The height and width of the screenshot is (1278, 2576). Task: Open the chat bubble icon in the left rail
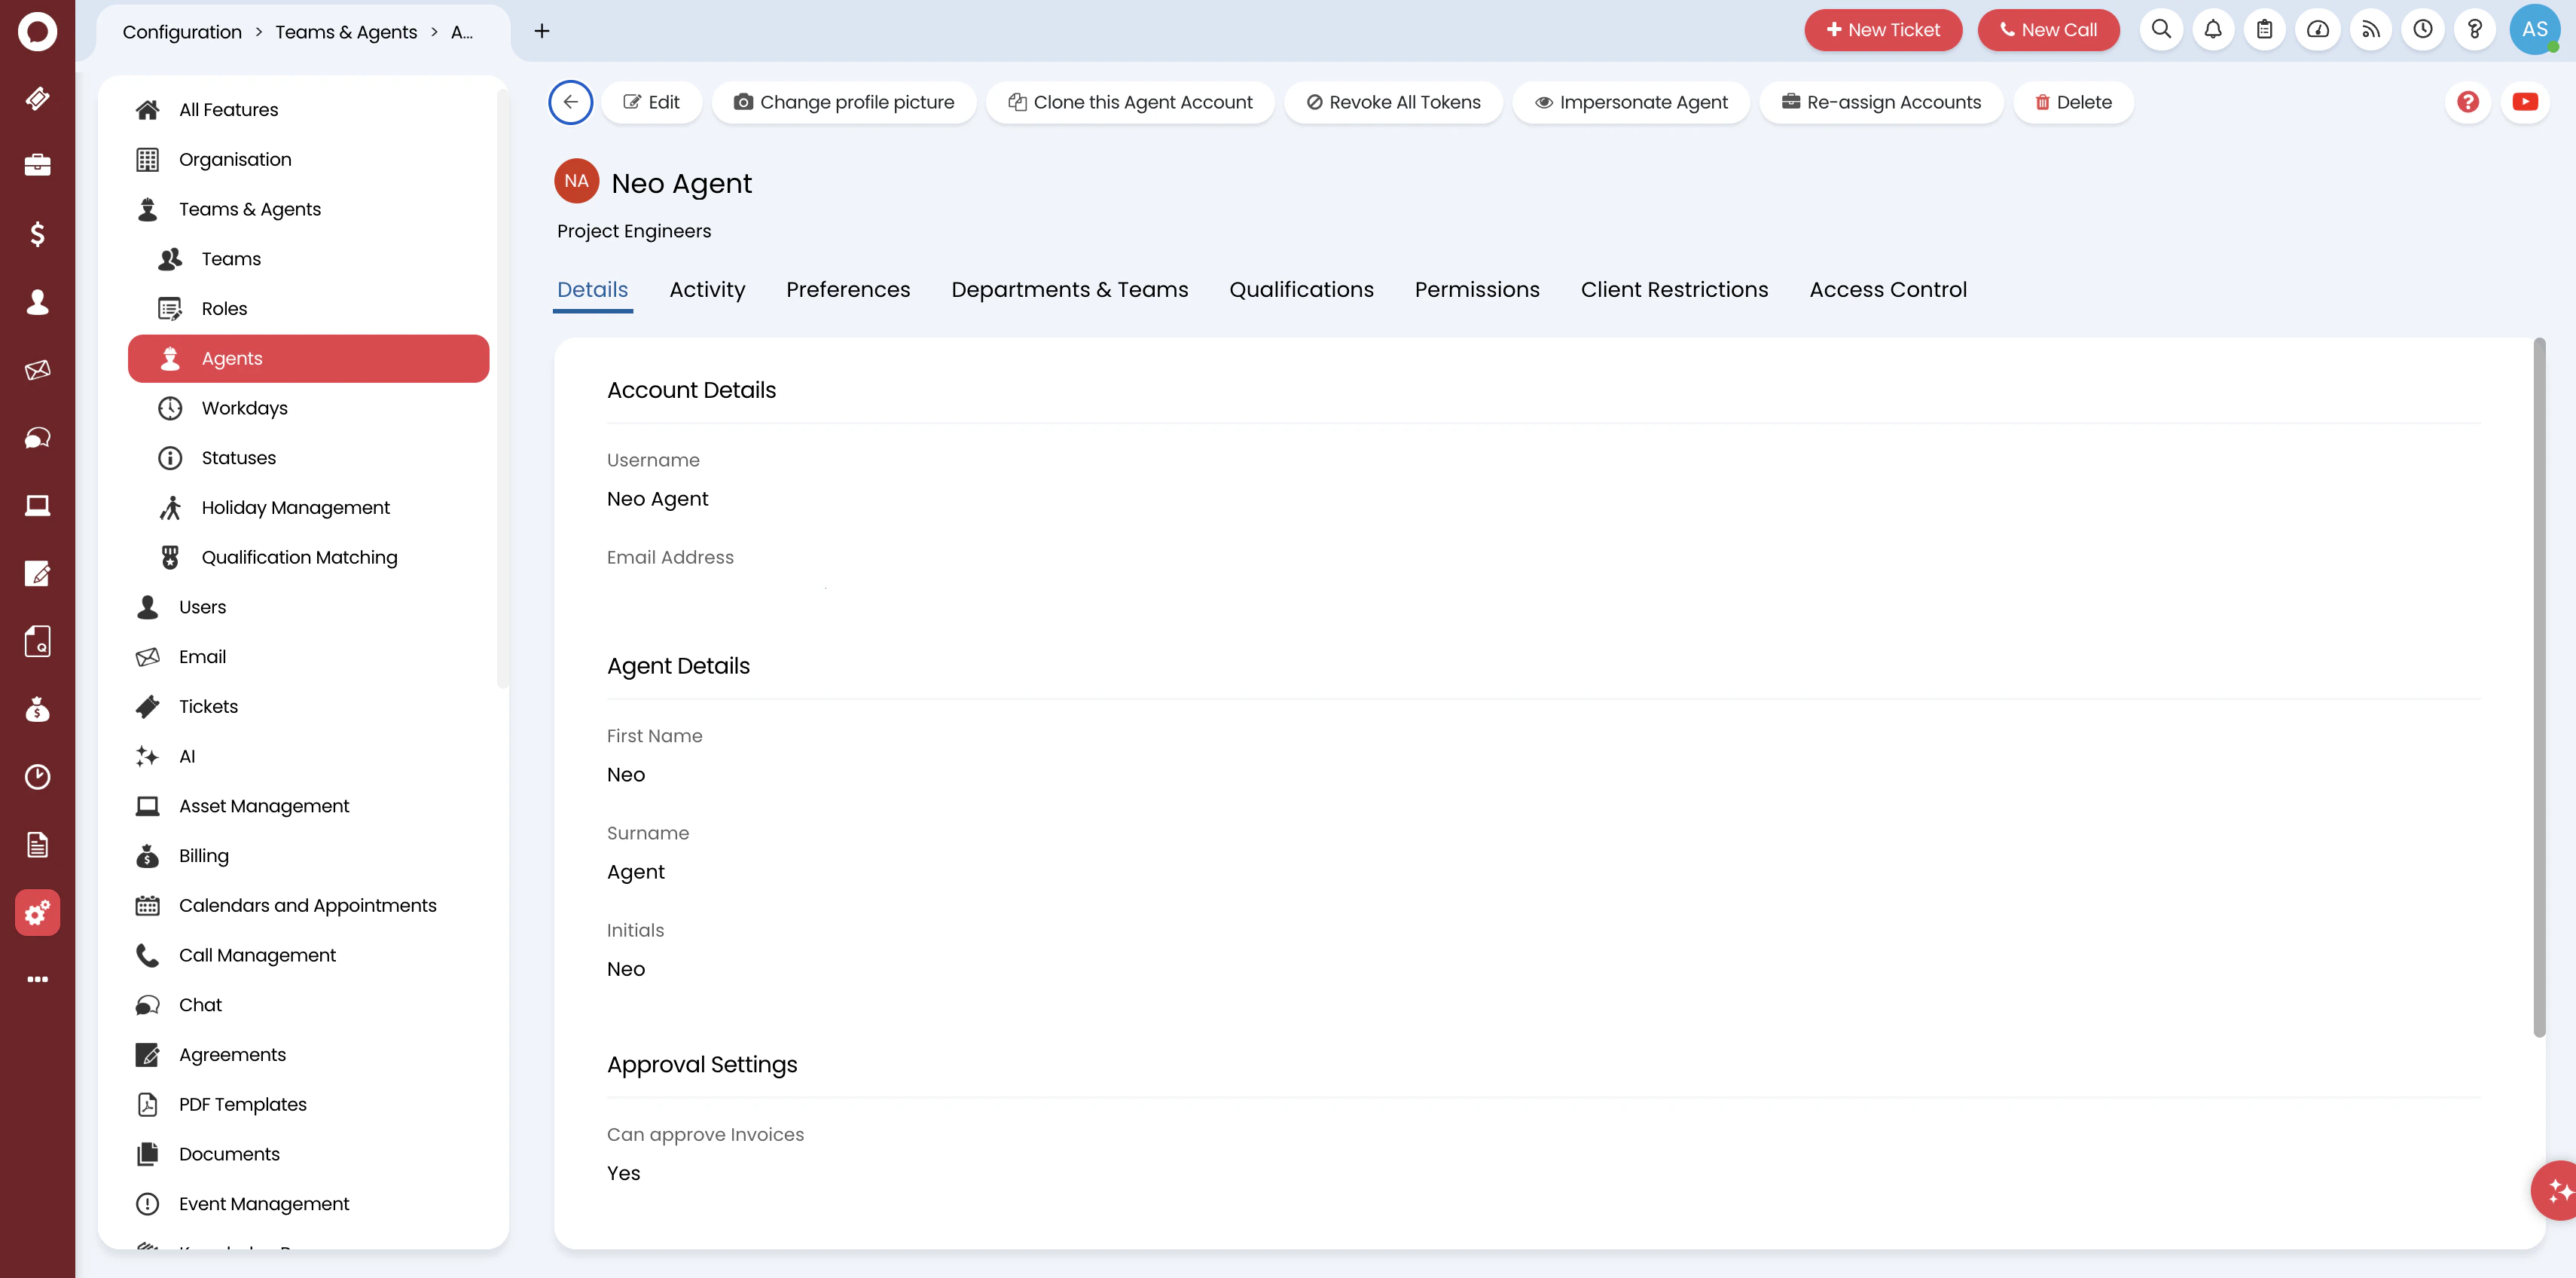(x=37, y=437)
